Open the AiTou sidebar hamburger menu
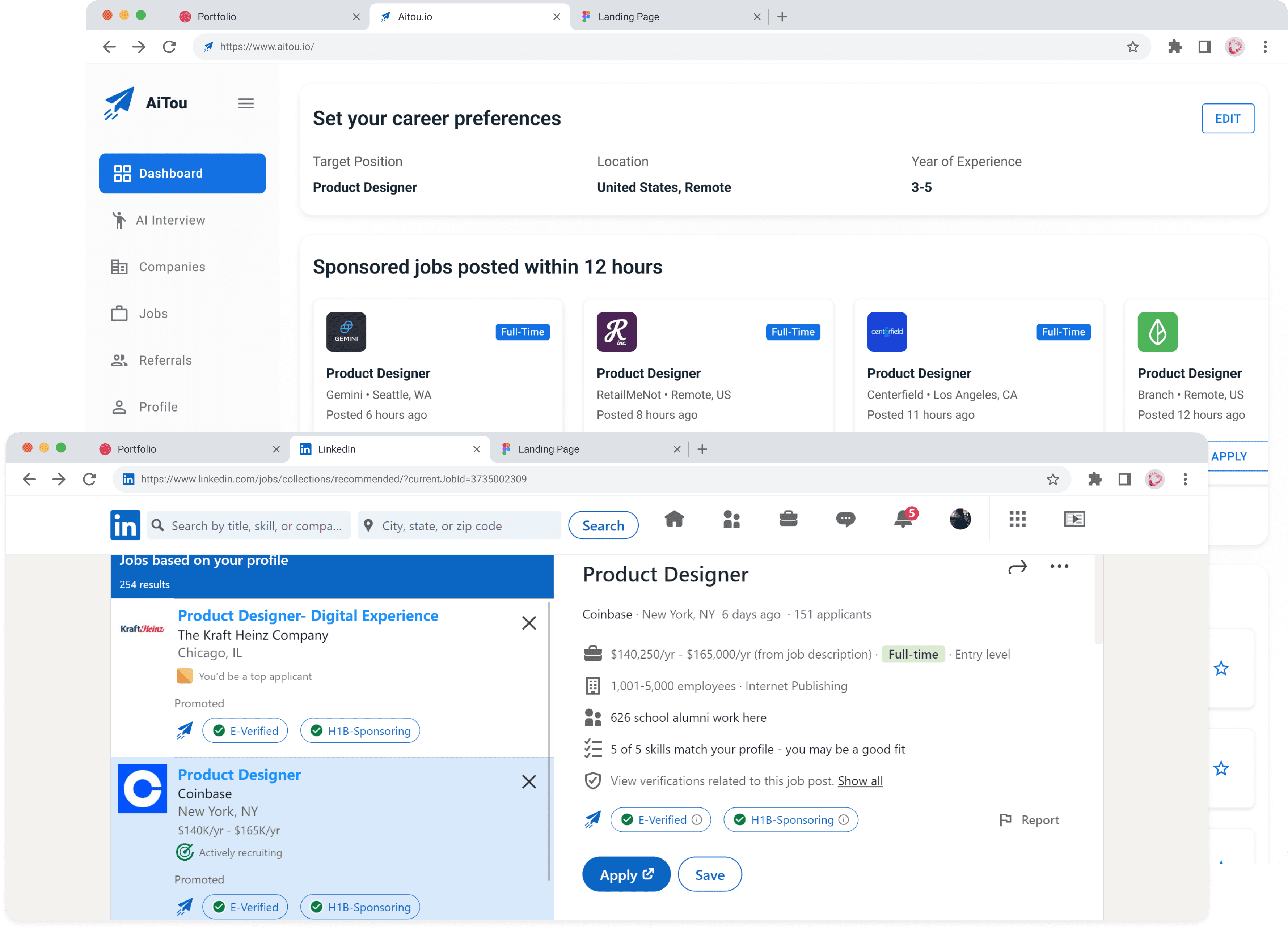Image resolution: width=1288 pixels, height=929 pixels. [x=245, y=103]
